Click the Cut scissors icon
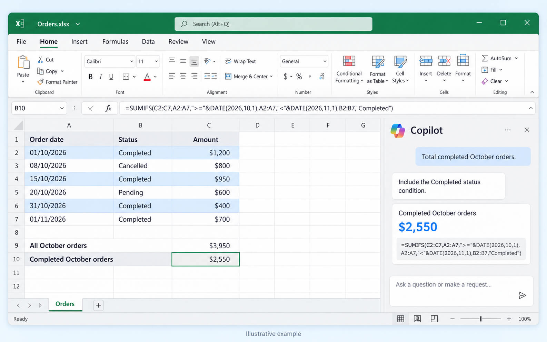The height and width of the screenshot is (342, 547). (40, 60)
